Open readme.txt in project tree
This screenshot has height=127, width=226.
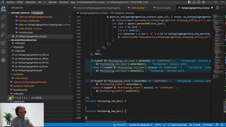19,102
